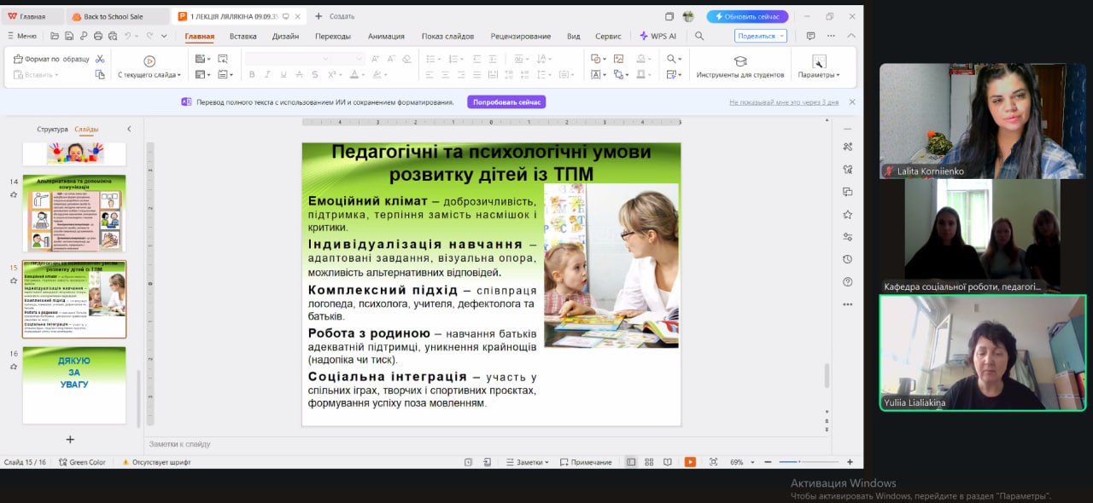Click the Поделиться share button

pyautogui.click(x=760, y=36)
